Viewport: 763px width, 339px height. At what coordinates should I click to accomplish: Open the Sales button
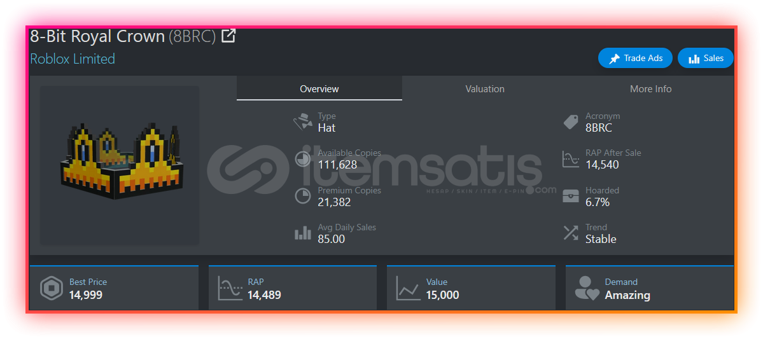click(x=706, y=58)
